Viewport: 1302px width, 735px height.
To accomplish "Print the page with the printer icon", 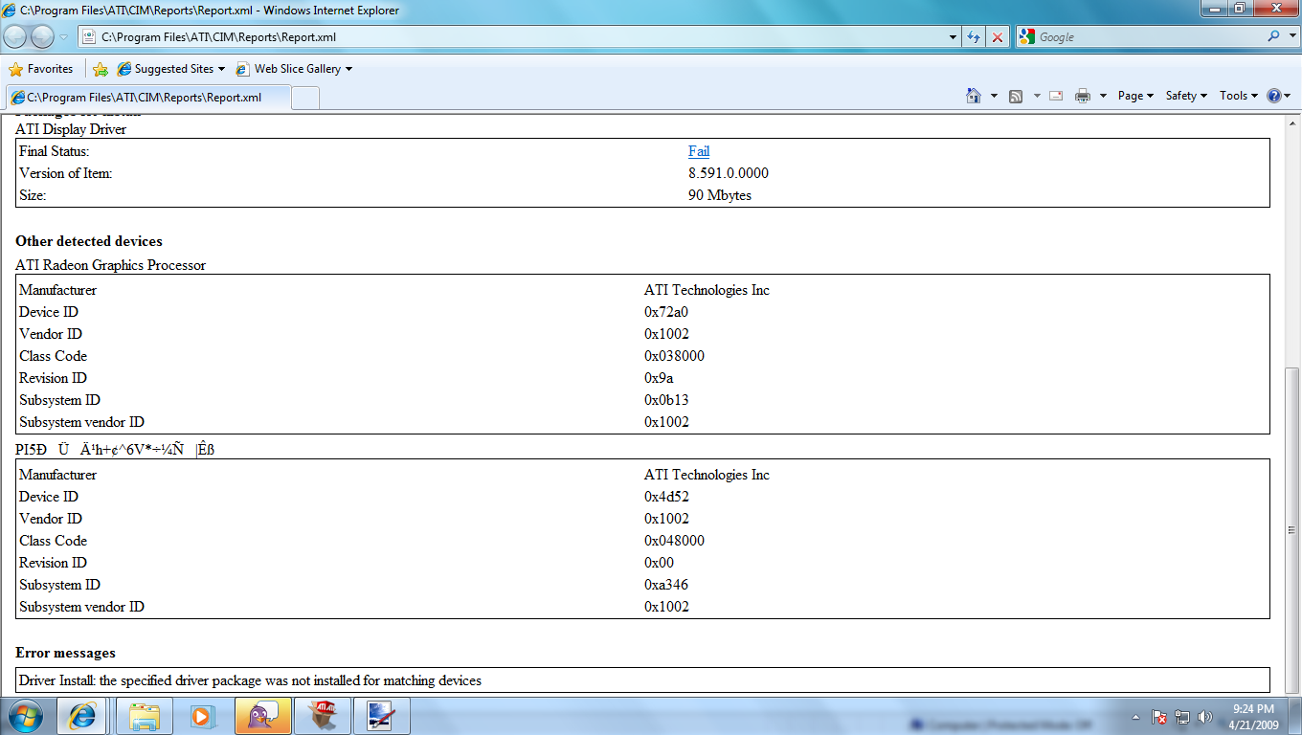I will [1083, 96].
